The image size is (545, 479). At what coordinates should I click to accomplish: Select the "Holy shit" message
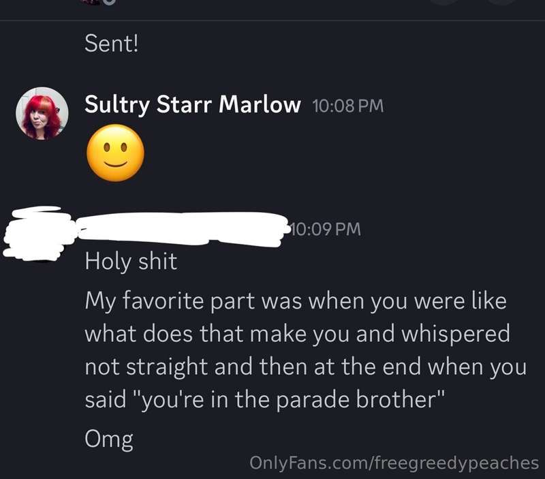coord(131,262)
